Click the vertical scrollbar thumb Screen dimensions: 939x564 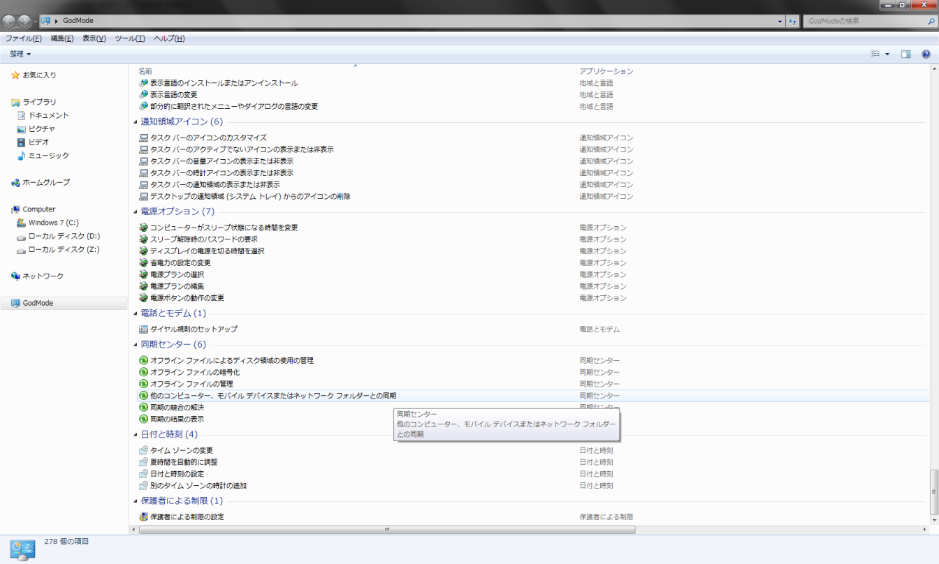coord(934,493)
